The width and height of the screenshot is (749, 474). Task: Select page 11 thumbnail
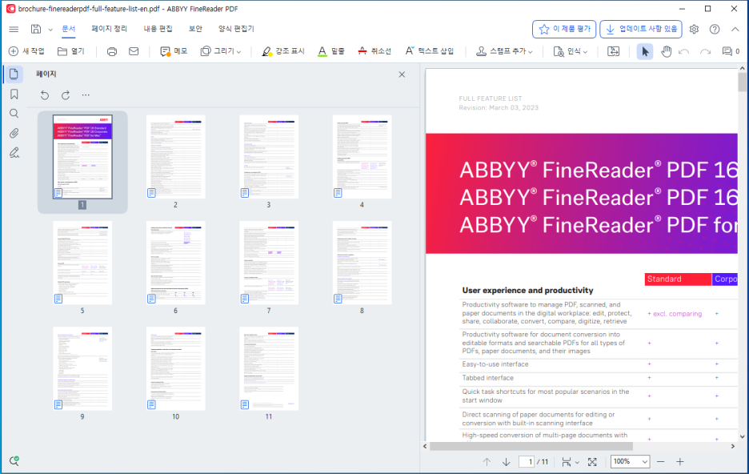pos(269,369)
